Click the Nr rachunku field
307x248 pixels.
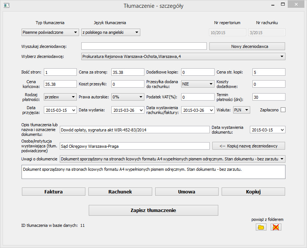267,33
